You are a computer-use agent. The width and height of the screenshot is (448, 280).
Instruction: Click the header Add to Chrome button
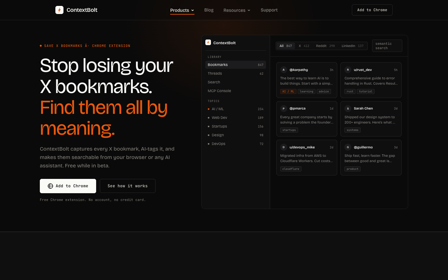372,10
